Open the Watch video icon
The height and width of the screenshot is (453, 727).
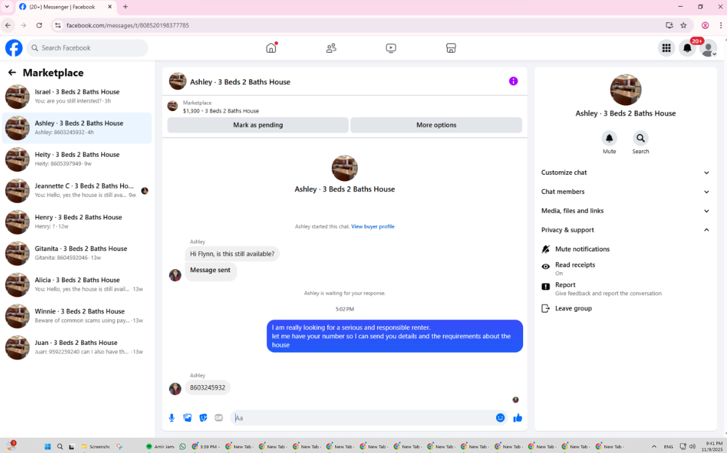coord(391,48)
